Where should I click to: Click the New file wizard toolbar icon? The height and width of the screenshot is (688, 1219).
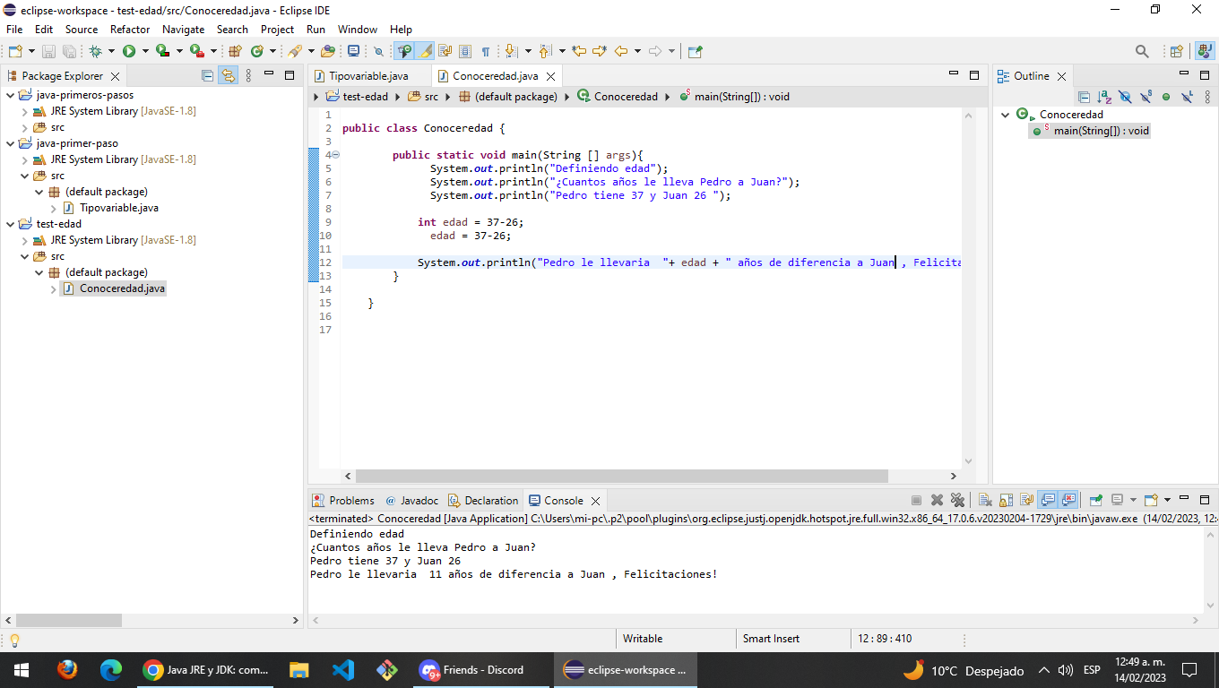(x=15, y=51)
